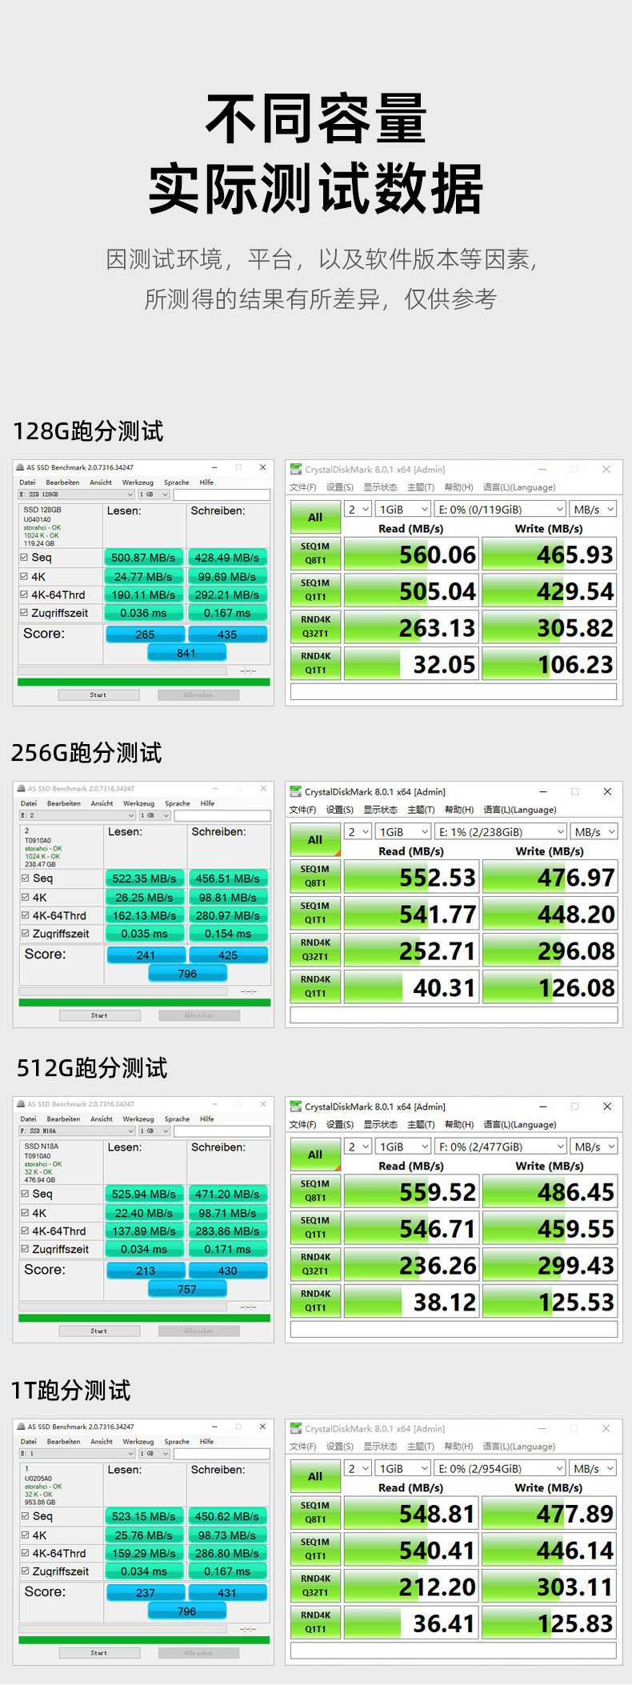
Task: Open the F: 0% (2/477GiB) drive dropdown
Action: click(501, 1147)
